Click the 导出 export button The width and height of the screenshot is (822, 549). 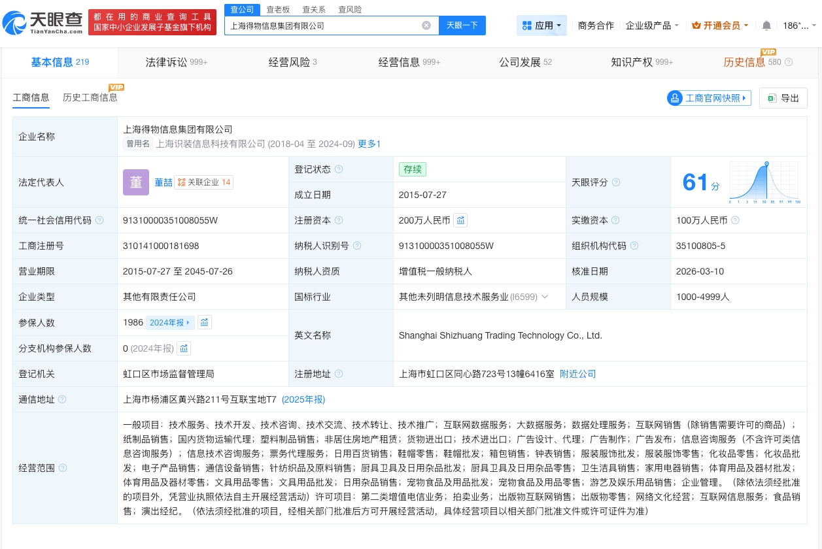tap(783, 98)
